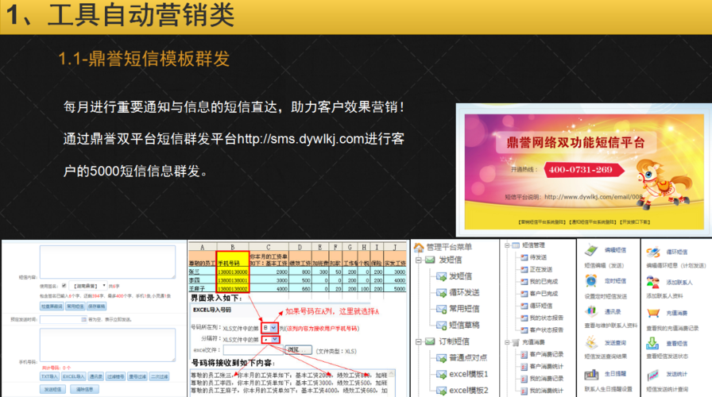This screenshot has height=397, width=712.
Task: Click the mail icon beside 循环发送
Action: [441, 293]
